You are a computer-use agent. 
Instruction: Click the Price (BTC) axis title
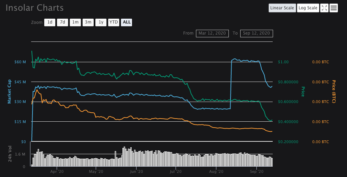coord(334,92)
